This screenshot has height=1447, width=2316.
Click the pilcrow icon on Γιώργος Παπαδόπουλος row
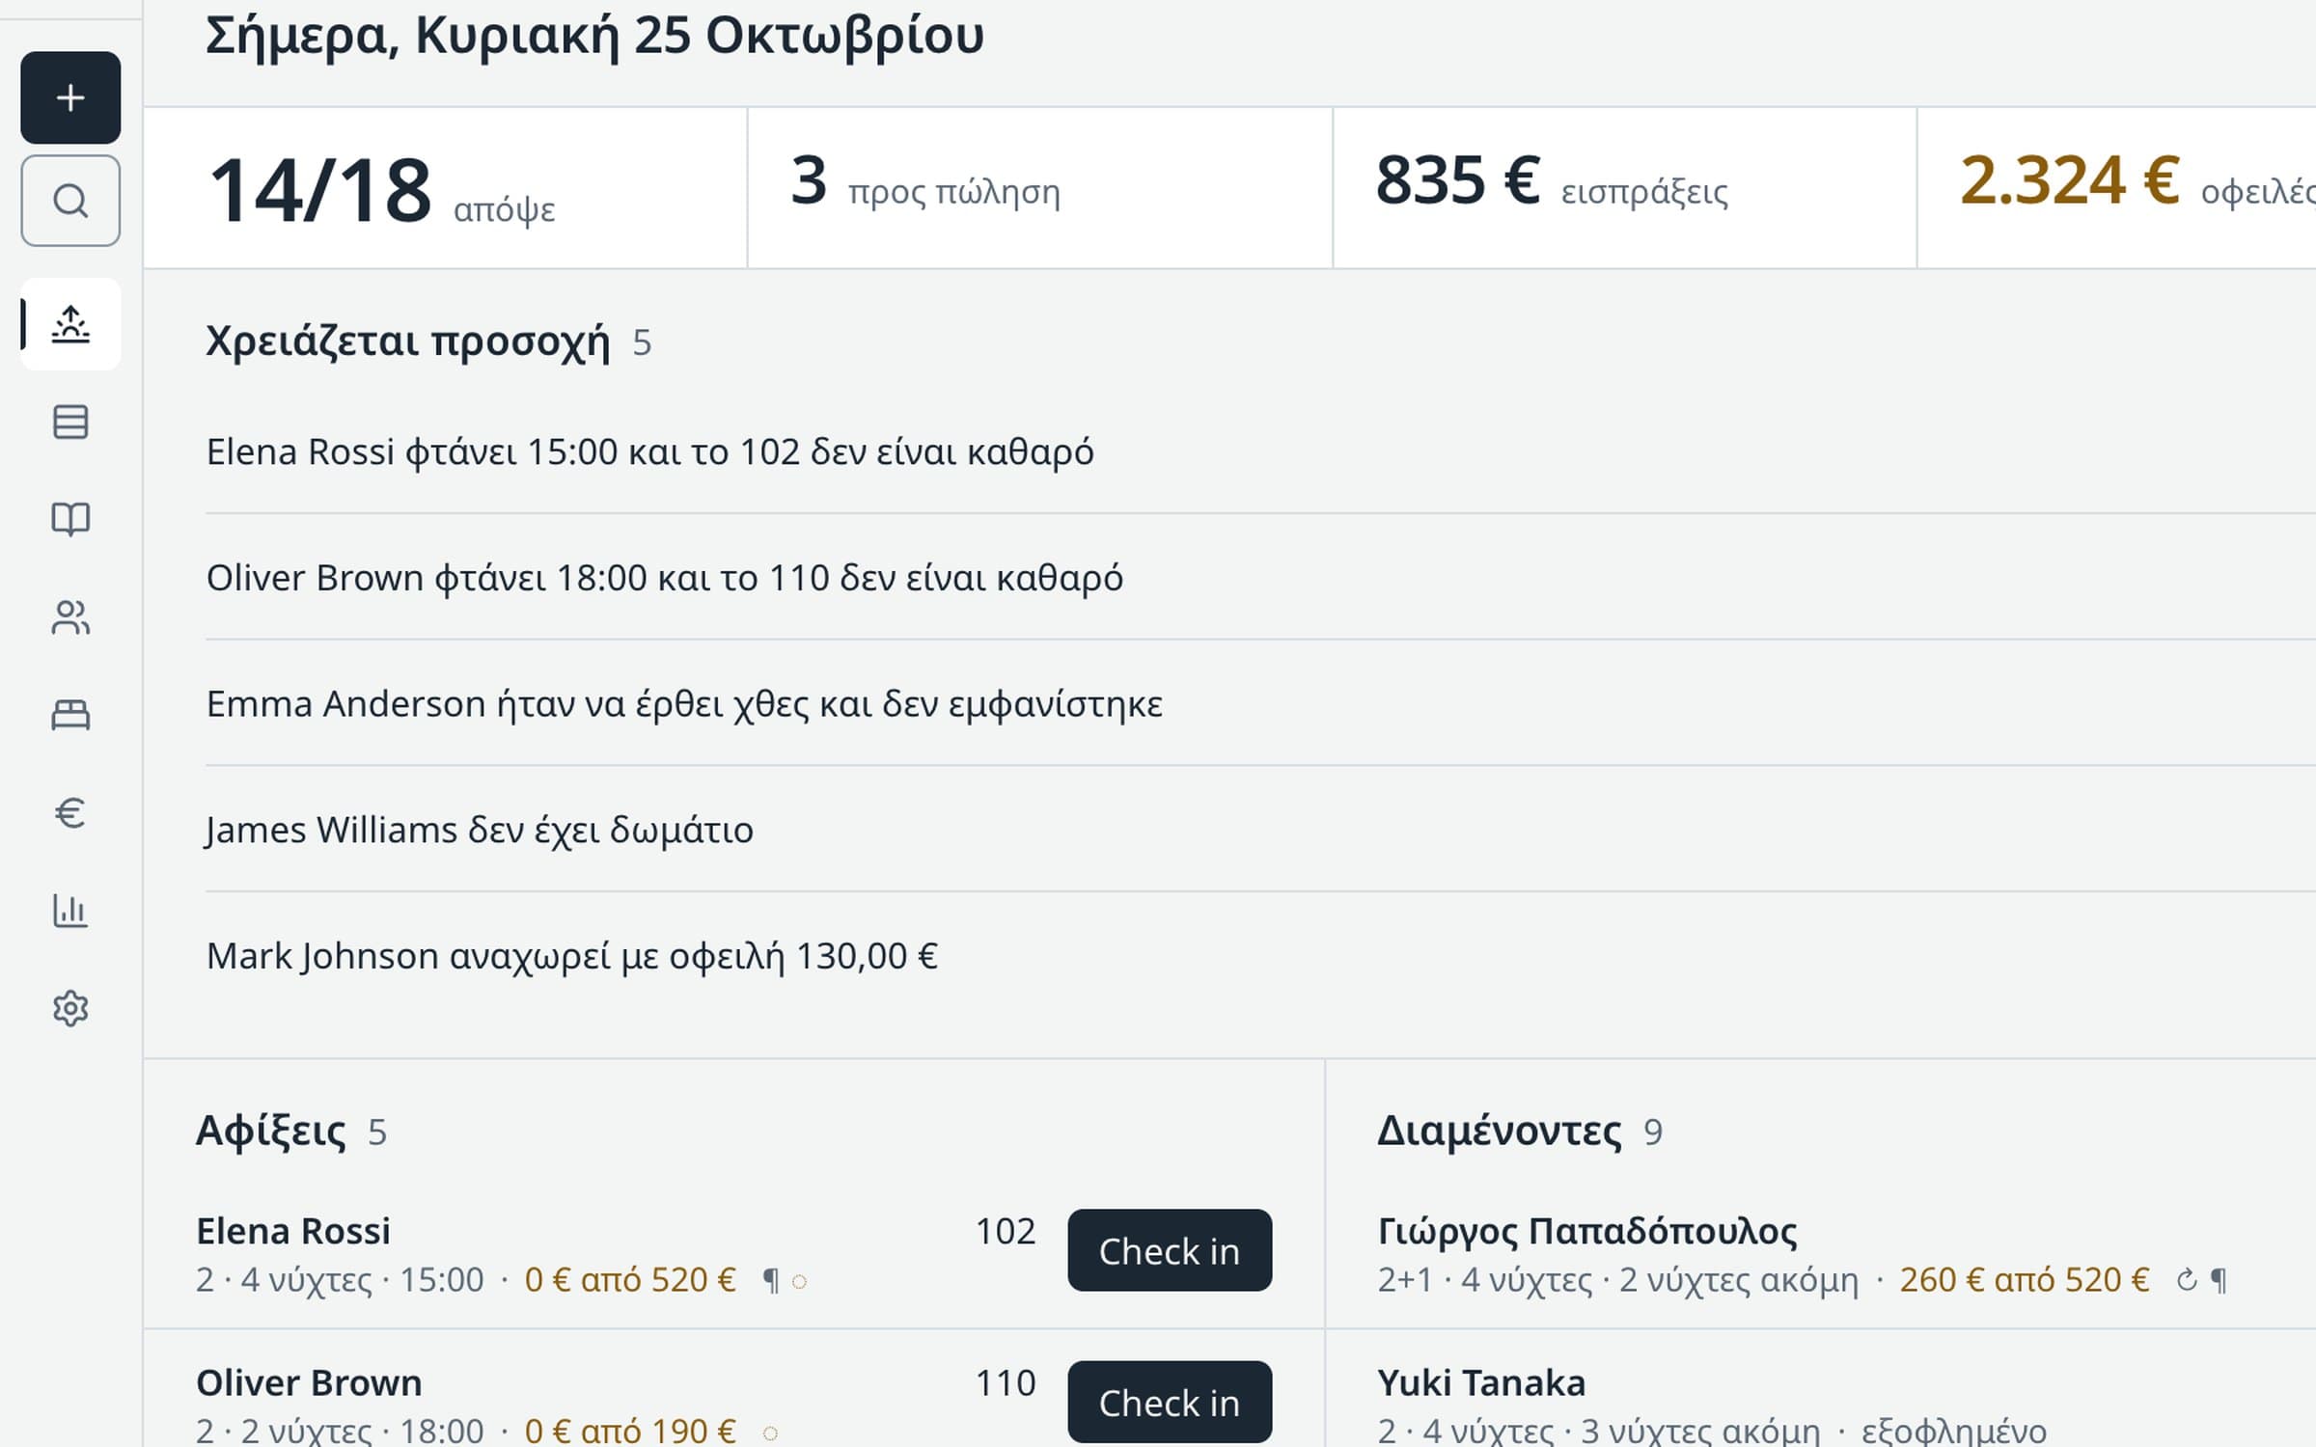[x=2219, y=1281]
